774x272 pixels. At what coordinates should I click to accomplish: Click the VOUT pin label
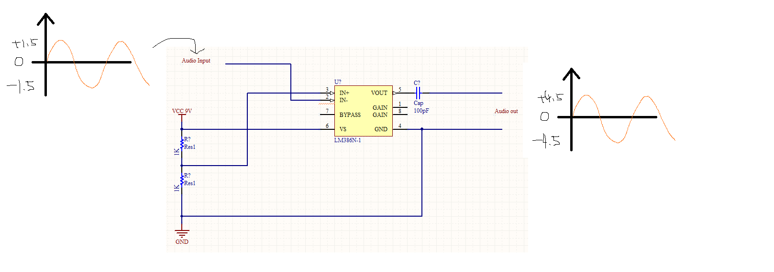tap(379, 93)
